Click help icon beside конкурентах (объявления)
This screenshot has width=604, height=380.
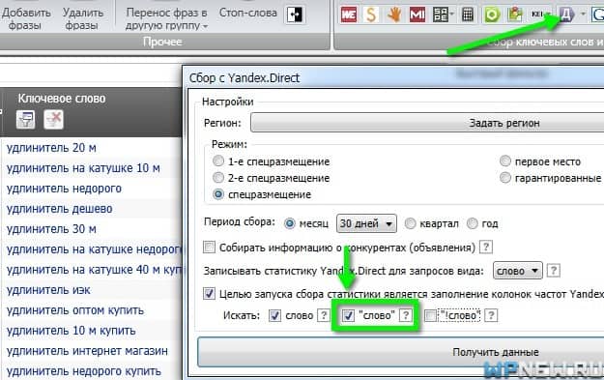coord(486,247)
